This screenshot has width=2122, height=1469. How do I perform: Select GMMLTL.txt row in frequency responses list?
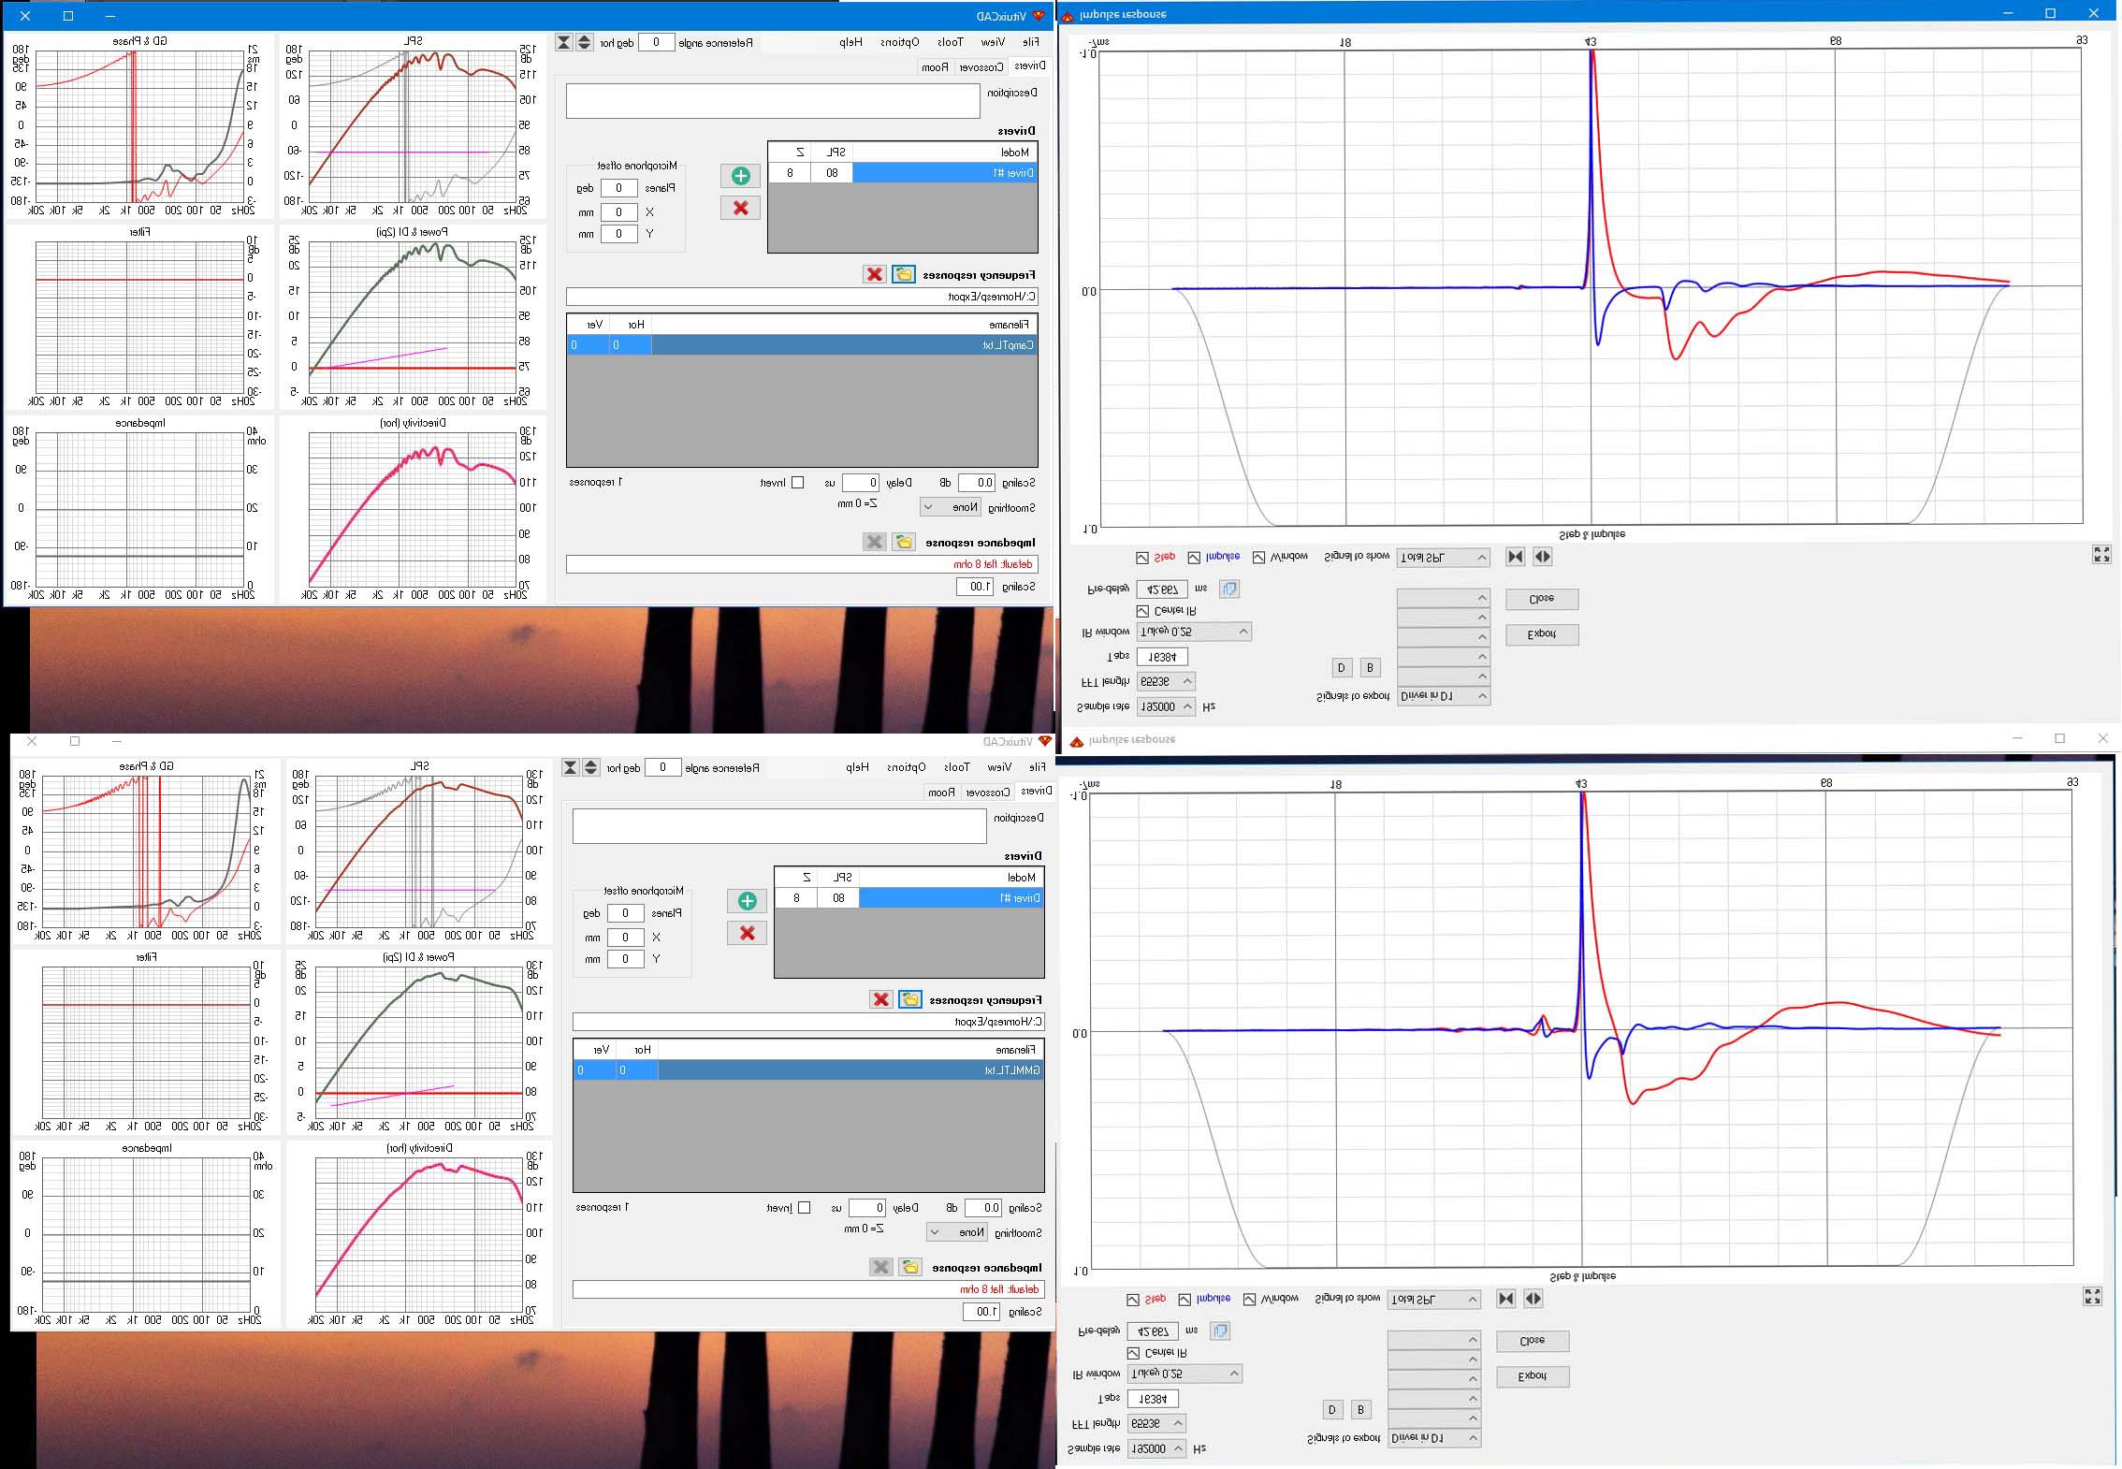pos(808,1070)
